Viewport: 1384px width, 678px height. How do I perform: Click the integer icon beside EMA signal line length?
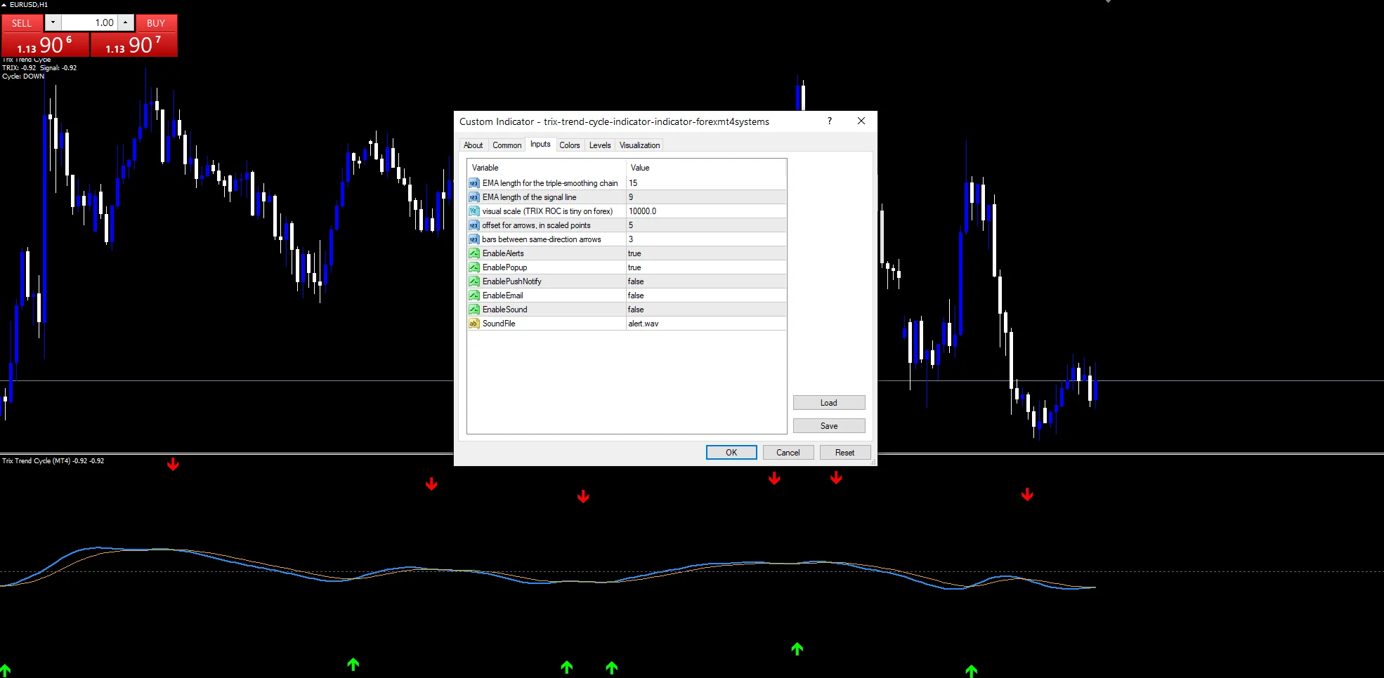tap(474, 197)
